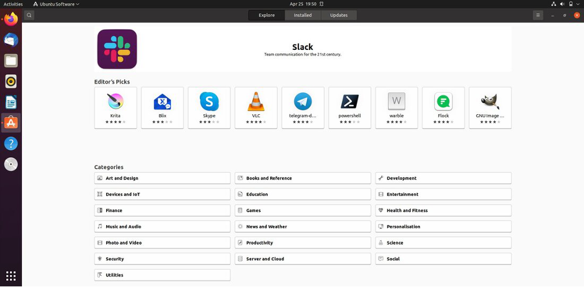This screenshot has height=287, width=584.
Task: Show Applications grid in the dock
Action: tap(11, 276)
